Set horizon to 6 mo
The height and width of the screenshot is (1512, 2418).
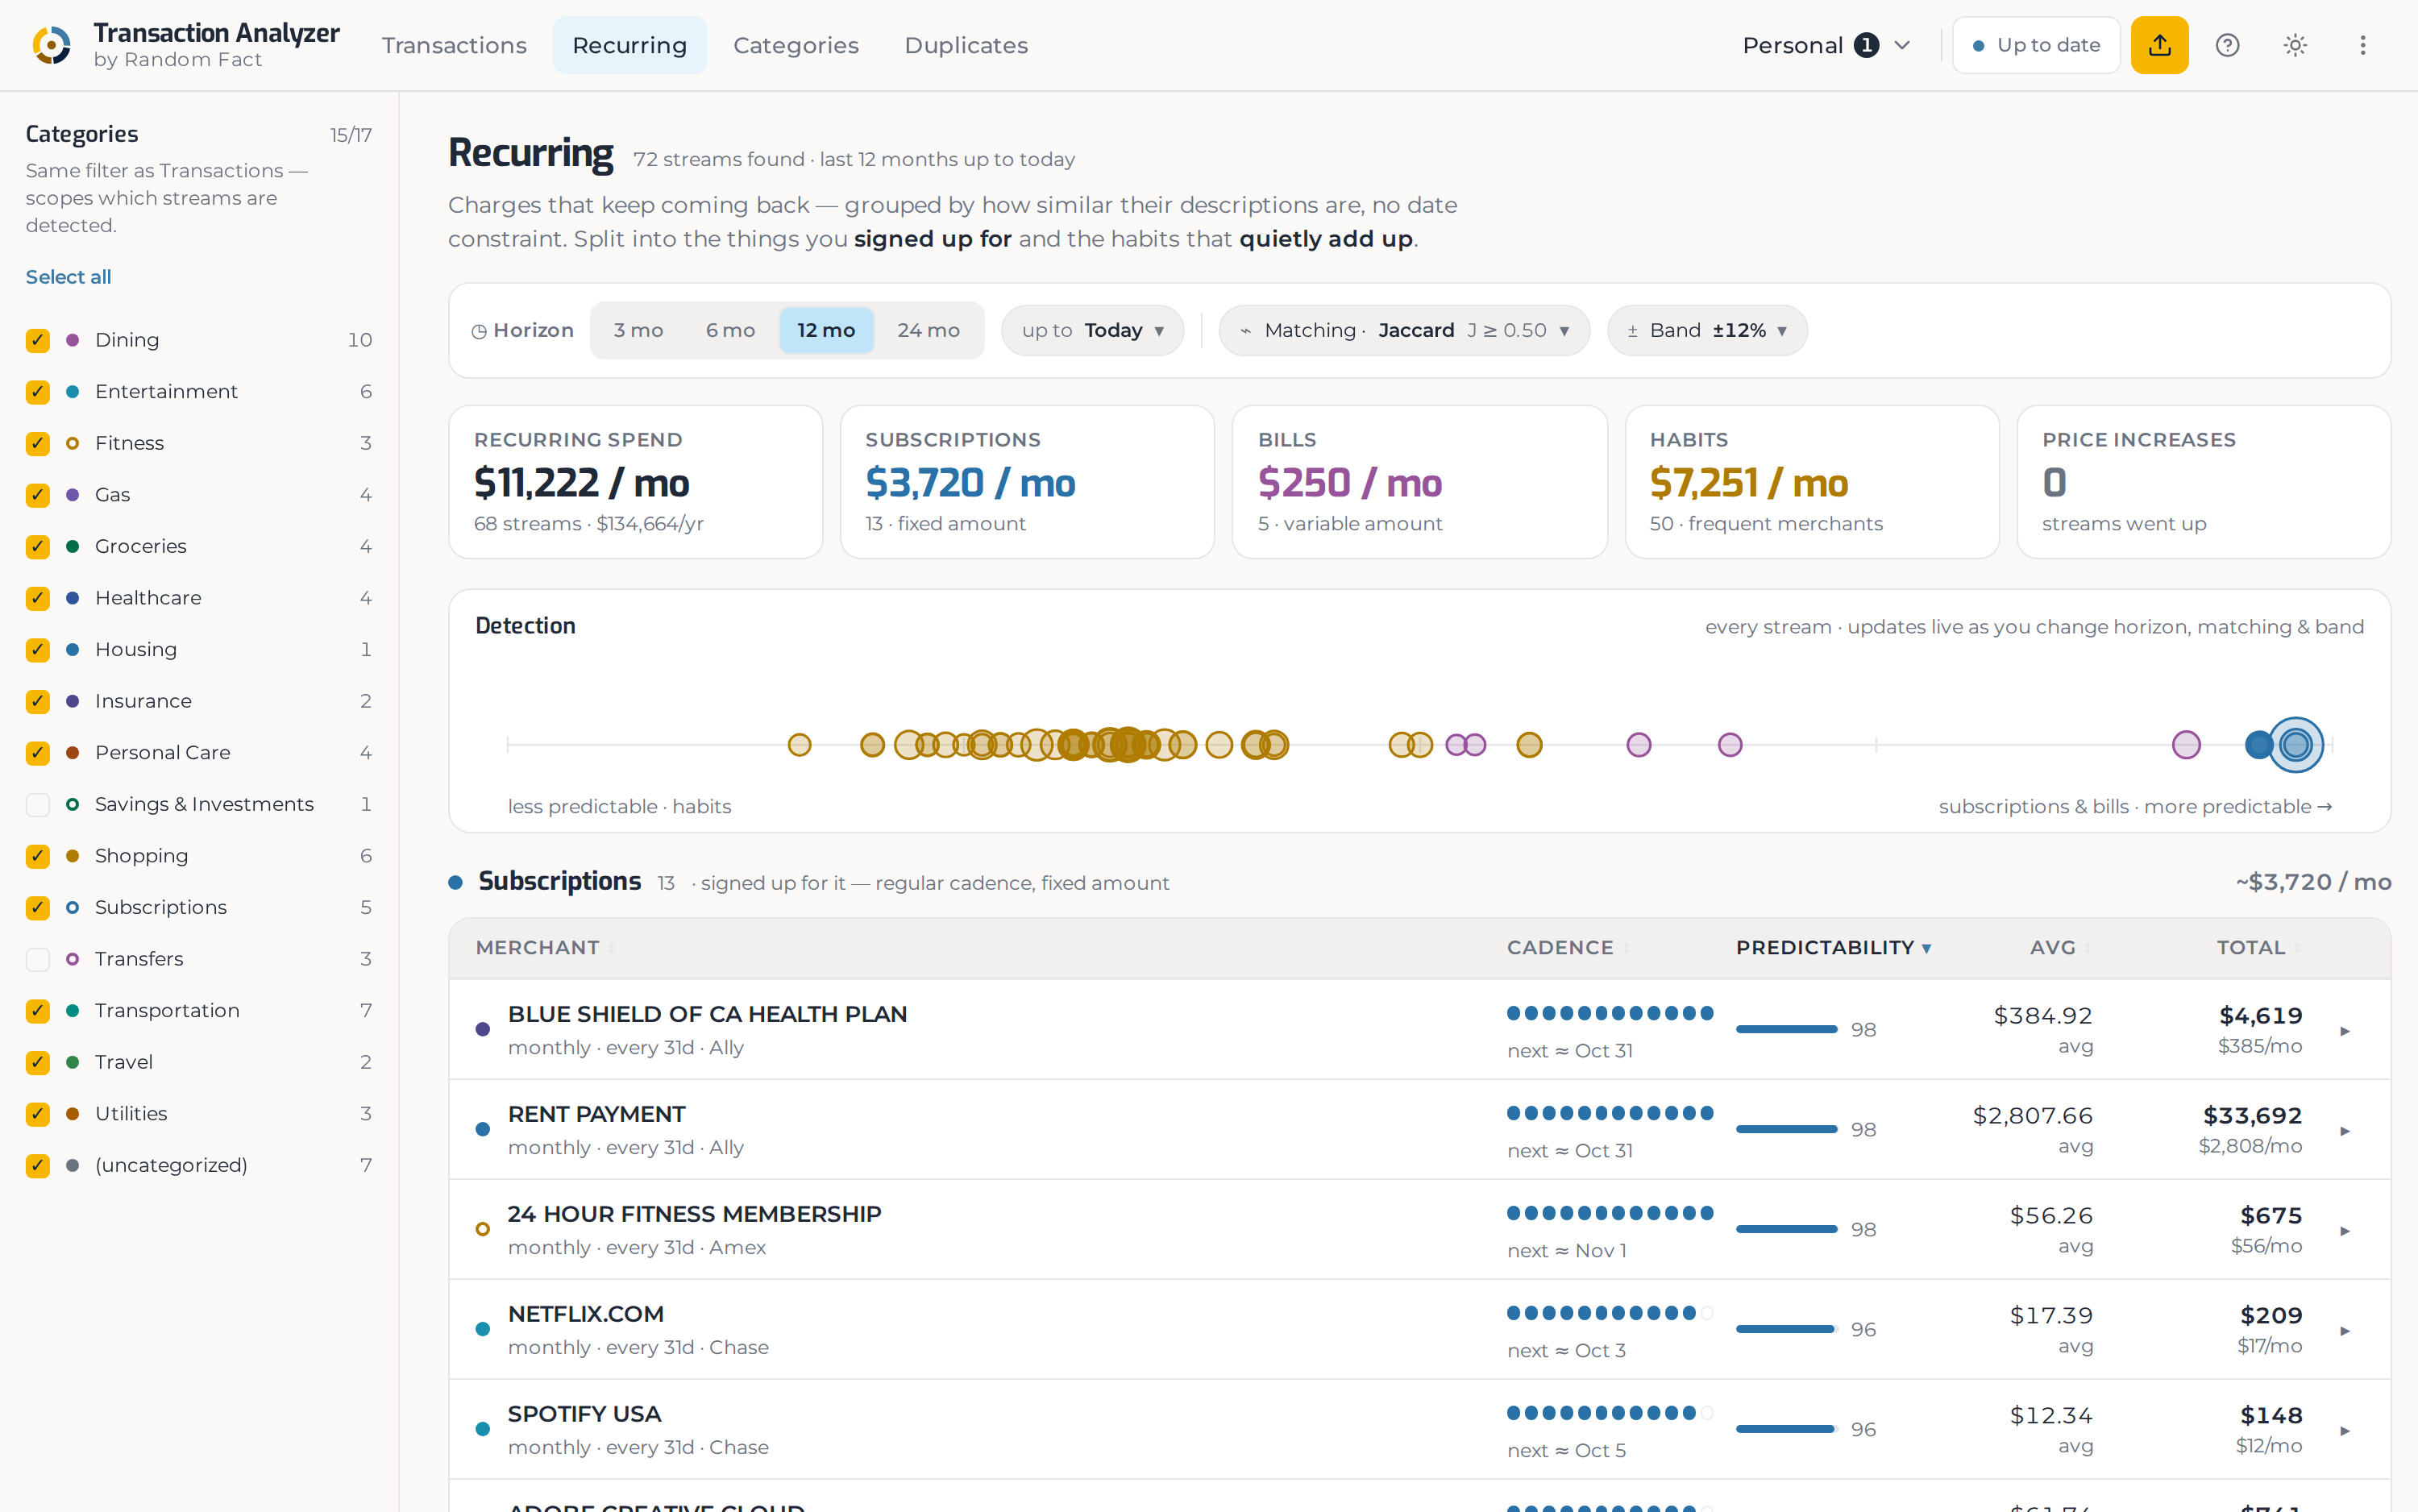pos(730,330)
